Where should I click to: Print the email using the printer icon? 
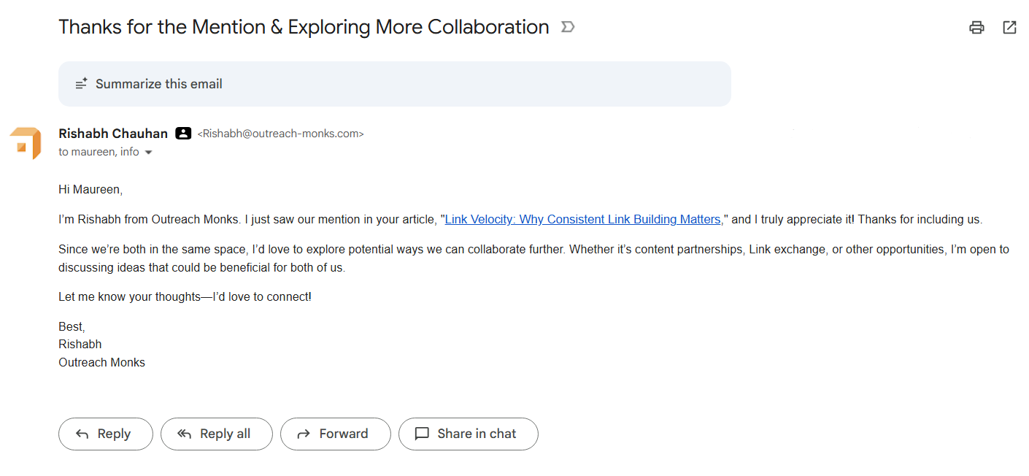[976, 27]
